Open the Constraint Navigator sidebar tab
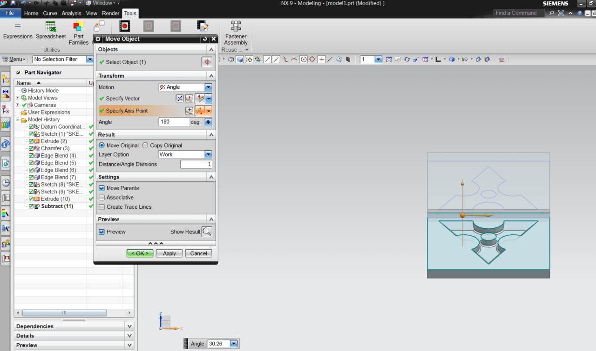 click(x=6, y=93)
